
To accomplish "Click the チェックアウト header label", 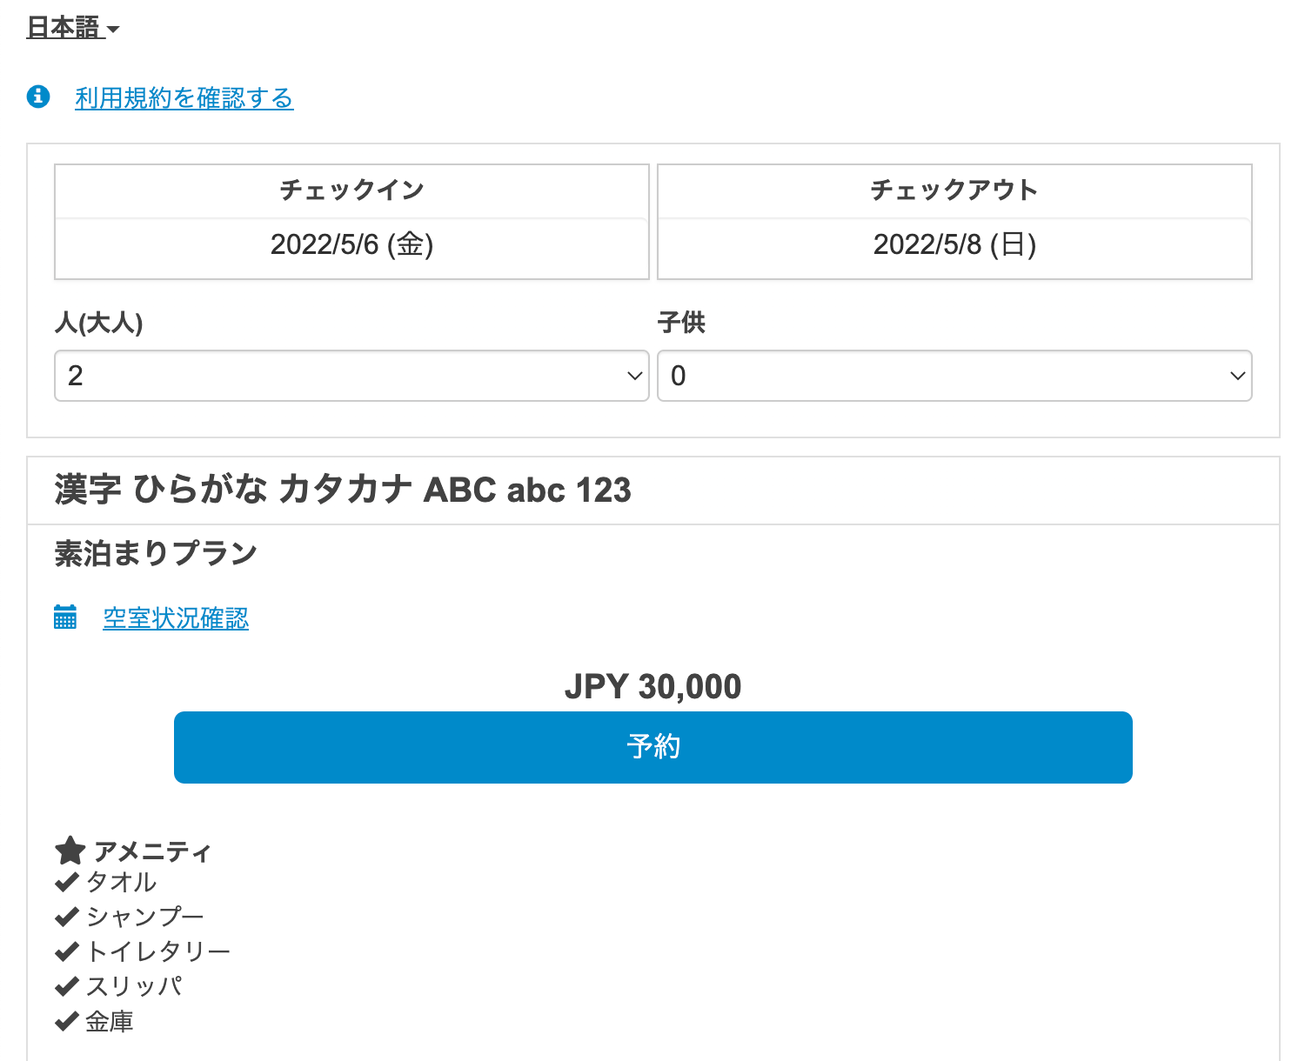I will click(x=954, y=190).
